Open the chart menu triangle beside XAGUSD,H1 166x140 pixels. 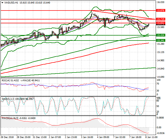(2, 3)
